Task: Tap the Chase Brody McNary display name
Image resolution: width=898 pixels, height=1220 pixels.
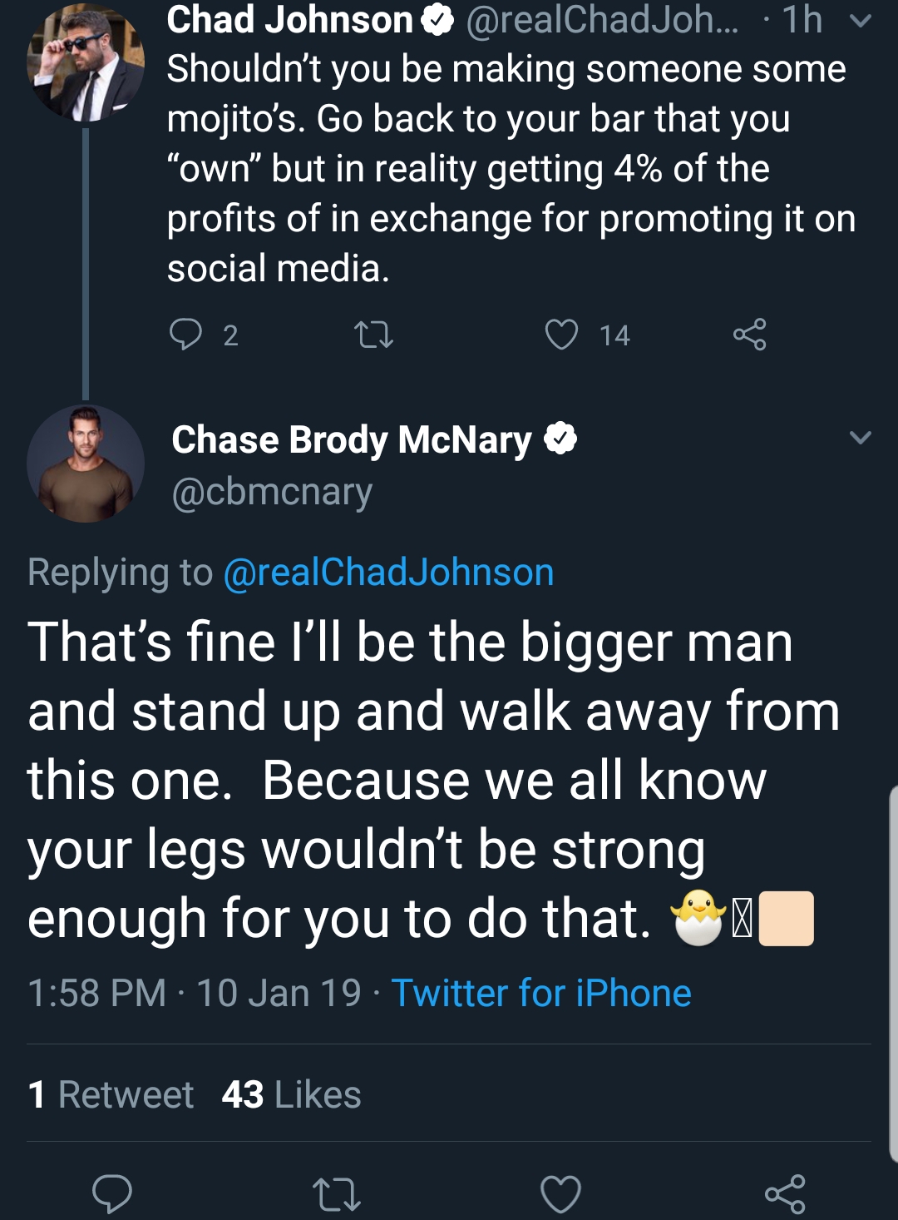Action: pyautogui.click(x=352, y=440)
